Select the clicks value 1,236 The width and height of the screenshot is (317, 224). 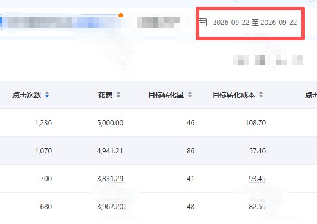[43, 123]
